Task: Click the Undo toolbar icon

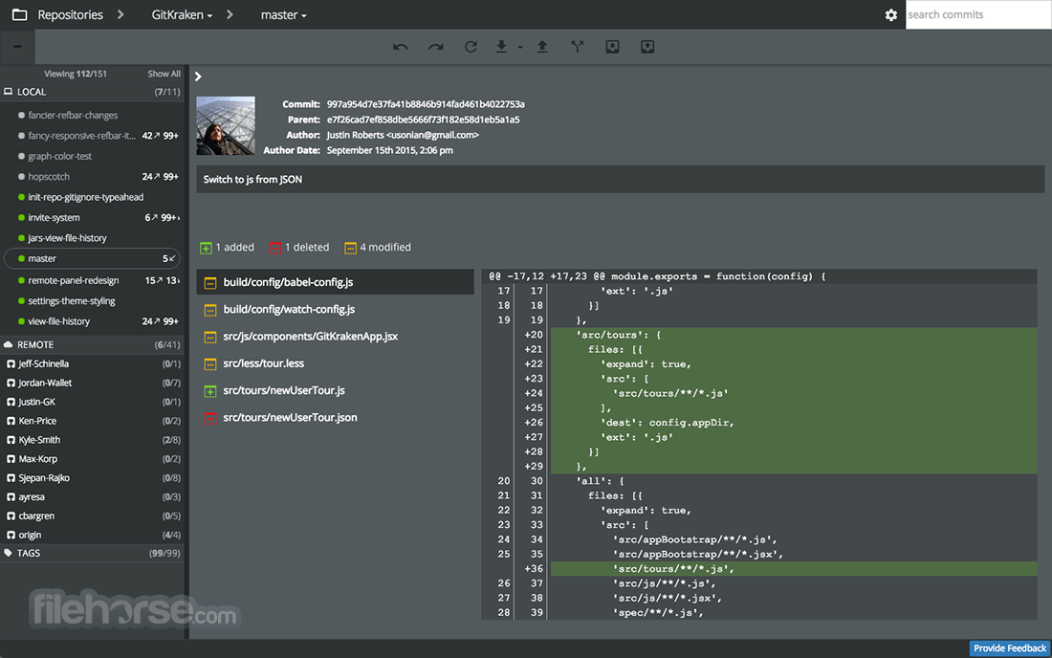Action: pyautogui.click(x=401, y=47)
